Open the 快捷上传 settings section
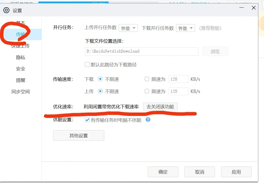The image size is (264, 183). click(x=20, y=46)
